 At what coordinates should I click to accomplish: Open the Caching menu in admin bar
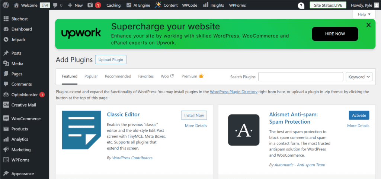coord(113,5)
